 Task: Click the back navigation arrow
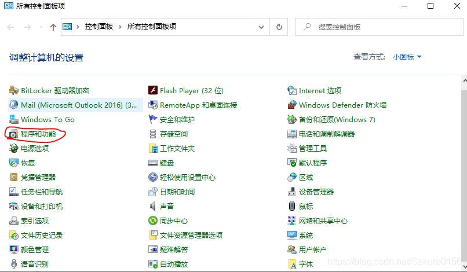click(11, 27)
